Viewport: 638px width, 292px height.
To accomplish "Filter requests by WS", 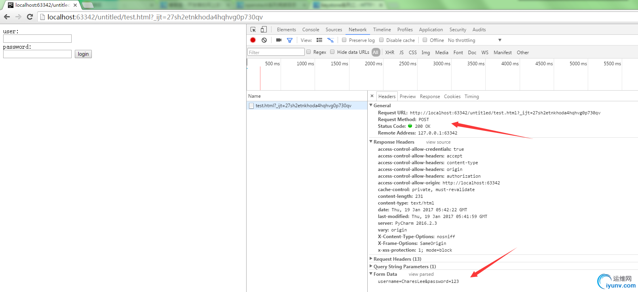I will tap(485, 52).
